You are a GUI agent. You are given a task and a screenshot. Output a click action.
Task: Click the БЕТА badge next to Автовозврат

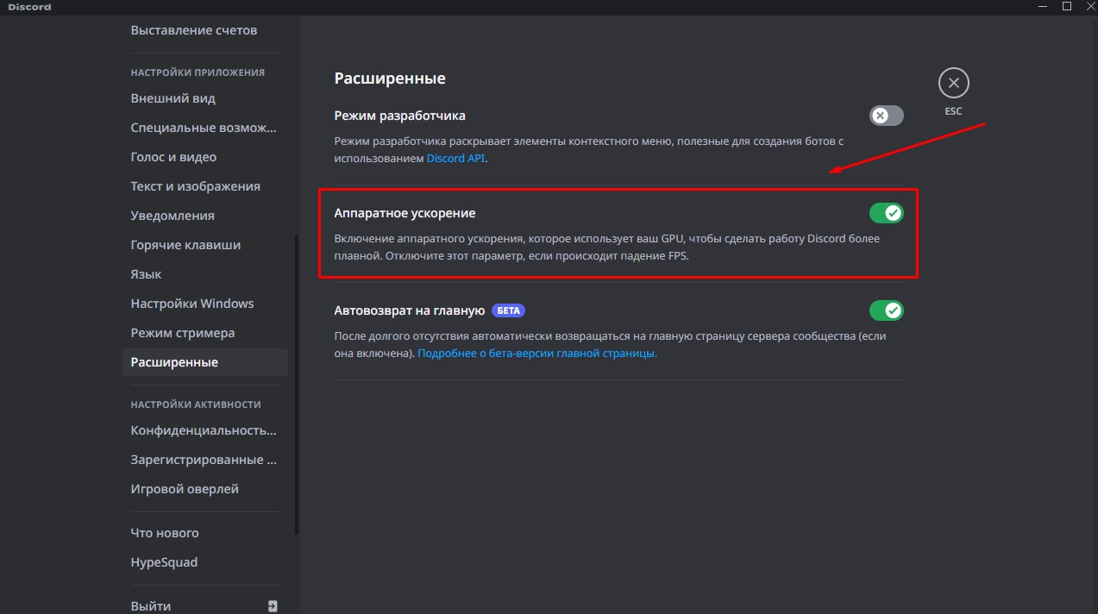[508, 310]
